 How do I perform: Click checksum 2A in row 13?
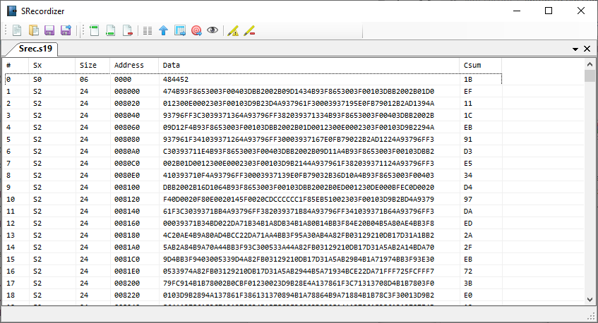(468, 236)
